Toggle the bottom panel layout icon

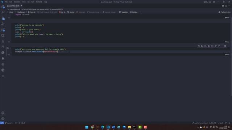[207, 2]
